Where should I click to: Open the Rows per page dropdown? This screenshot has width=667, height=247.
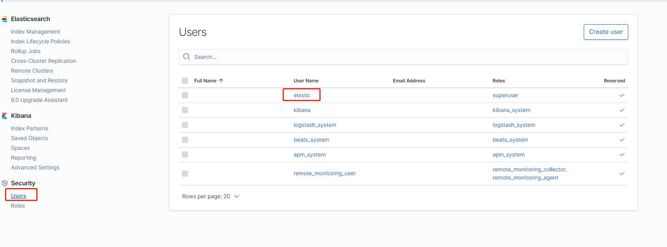210,196
